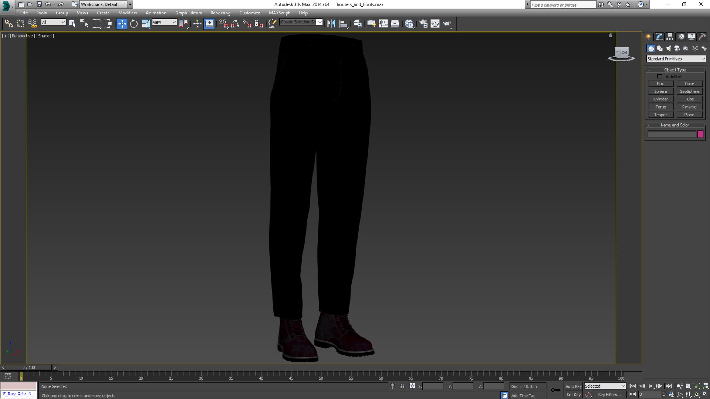Open the Standard Primitives dropdown
The height and width of the screenshot is (399, 710).
[676, 59]
